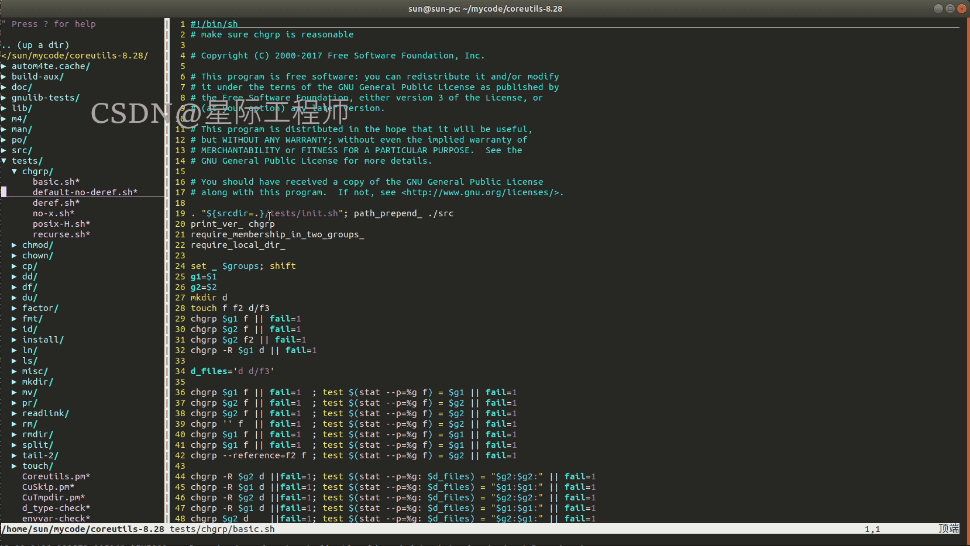Minimize the terminal window
Image resolution: width=970 pixels, height=546 pixels.
coord(938,8)
